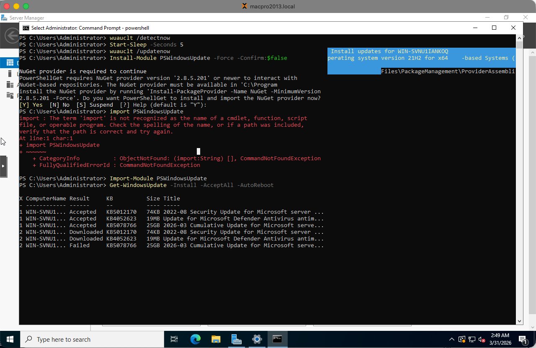The height and width of the screenshot is (348, 536).
Task: Open All Servers in Server Manager sidebar
Action: (10, 84)
